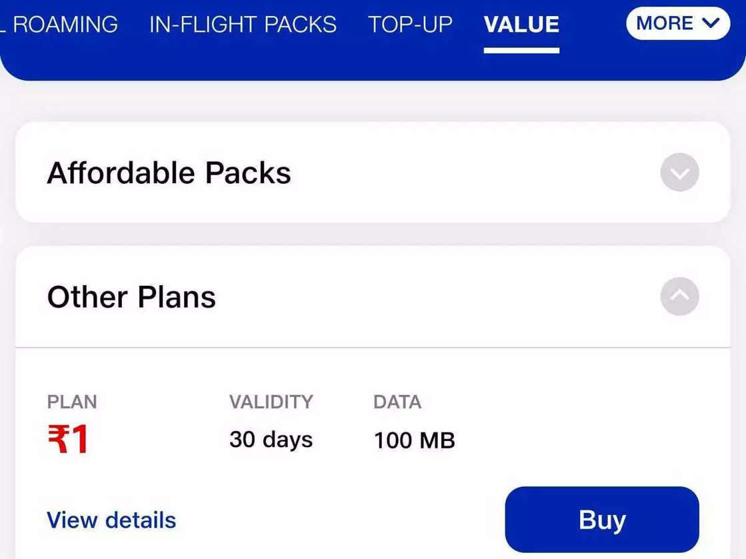Click the PLAN column label
The image size is (746, 559).
[72, 402]
